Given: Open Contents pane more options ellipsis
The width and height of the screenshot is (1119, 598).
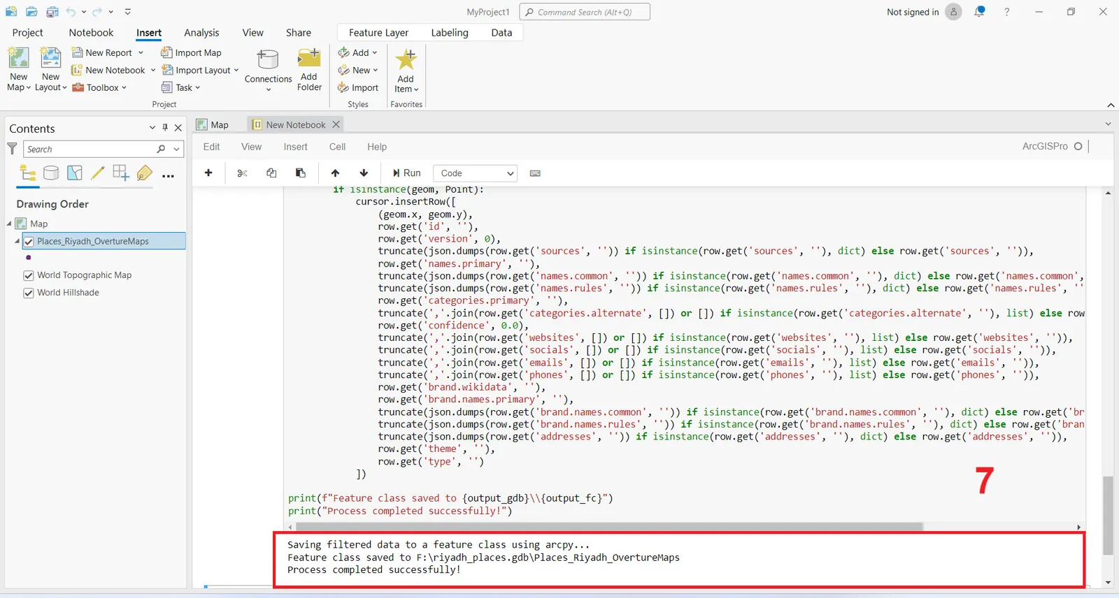Looking at the screenshot, I should coord(168,176).
